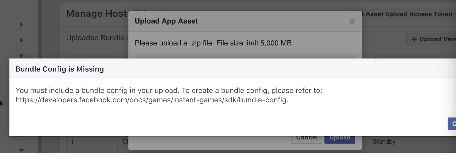The height and width of the screenshot is (153, 456).
Task: Click the bundle-config documentation URL
Action: (152, 100)
